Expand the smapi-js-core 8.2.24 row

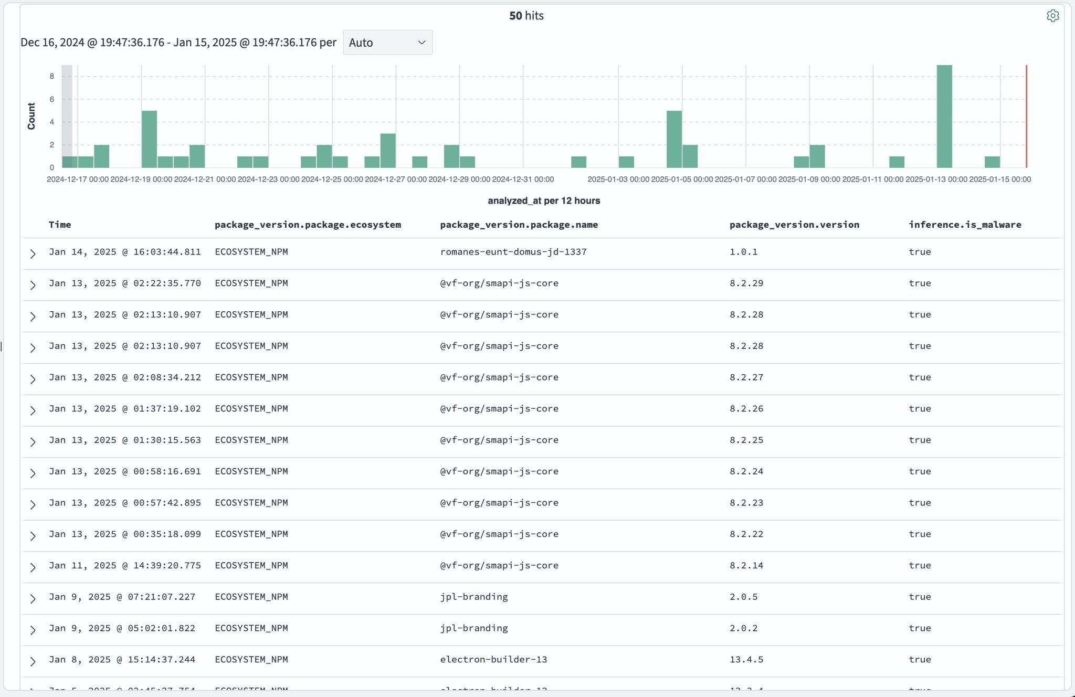(33, 473)
